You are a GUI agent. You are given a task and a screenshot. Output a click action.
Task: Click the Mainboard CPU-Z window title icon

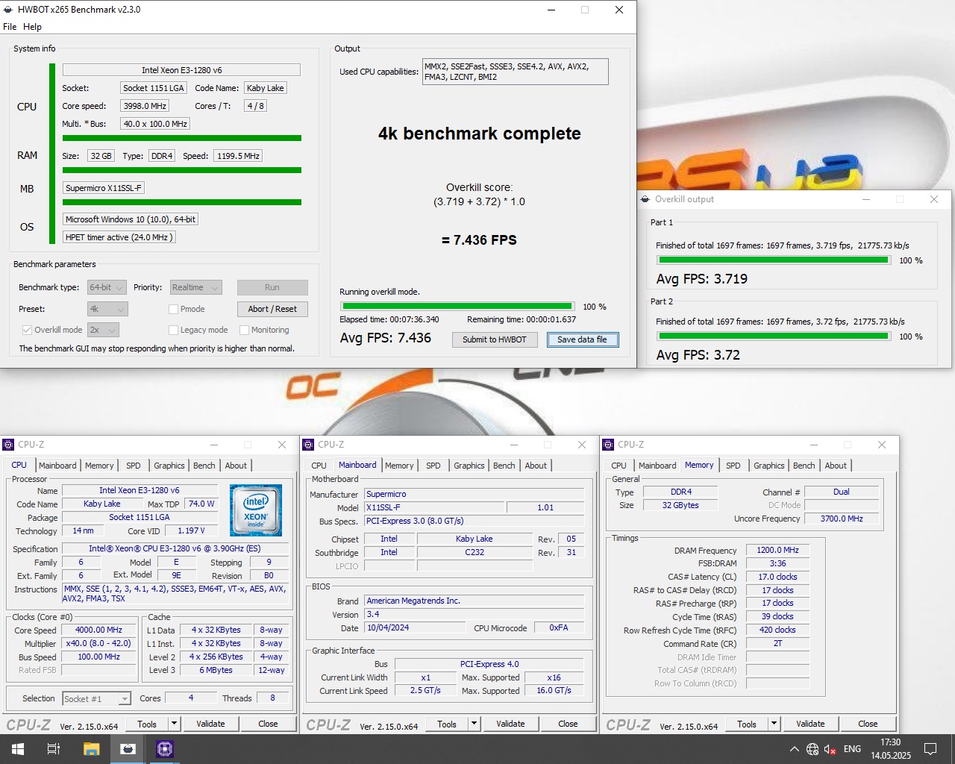click(x=308, y=445)
